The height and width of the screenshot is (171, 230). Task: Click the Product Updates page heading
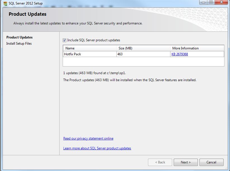pyautogui.click(x=28, y=14)
